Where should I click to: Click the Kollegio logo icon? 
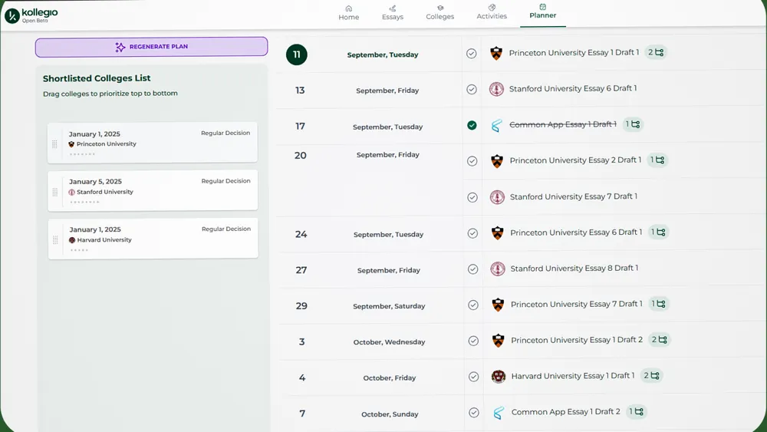pos(12,15)
